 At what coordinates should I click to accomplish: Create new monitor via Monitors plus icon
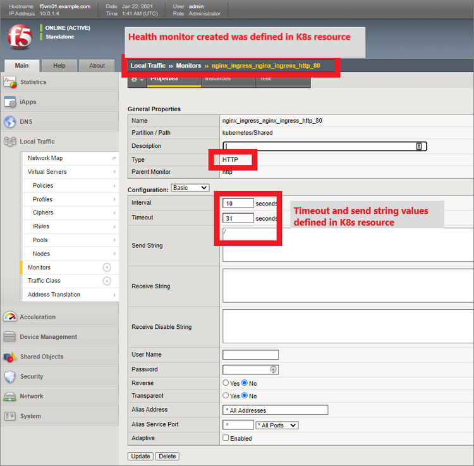[x=107, y=267]
